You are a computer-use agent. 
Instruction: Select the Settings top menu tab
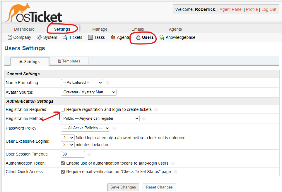(62, 29)
